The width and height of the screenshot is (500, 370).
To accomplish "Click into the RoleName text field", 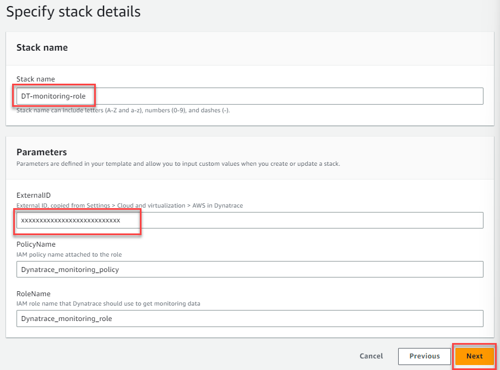I will pyautogui.click(x=249, y=318).
